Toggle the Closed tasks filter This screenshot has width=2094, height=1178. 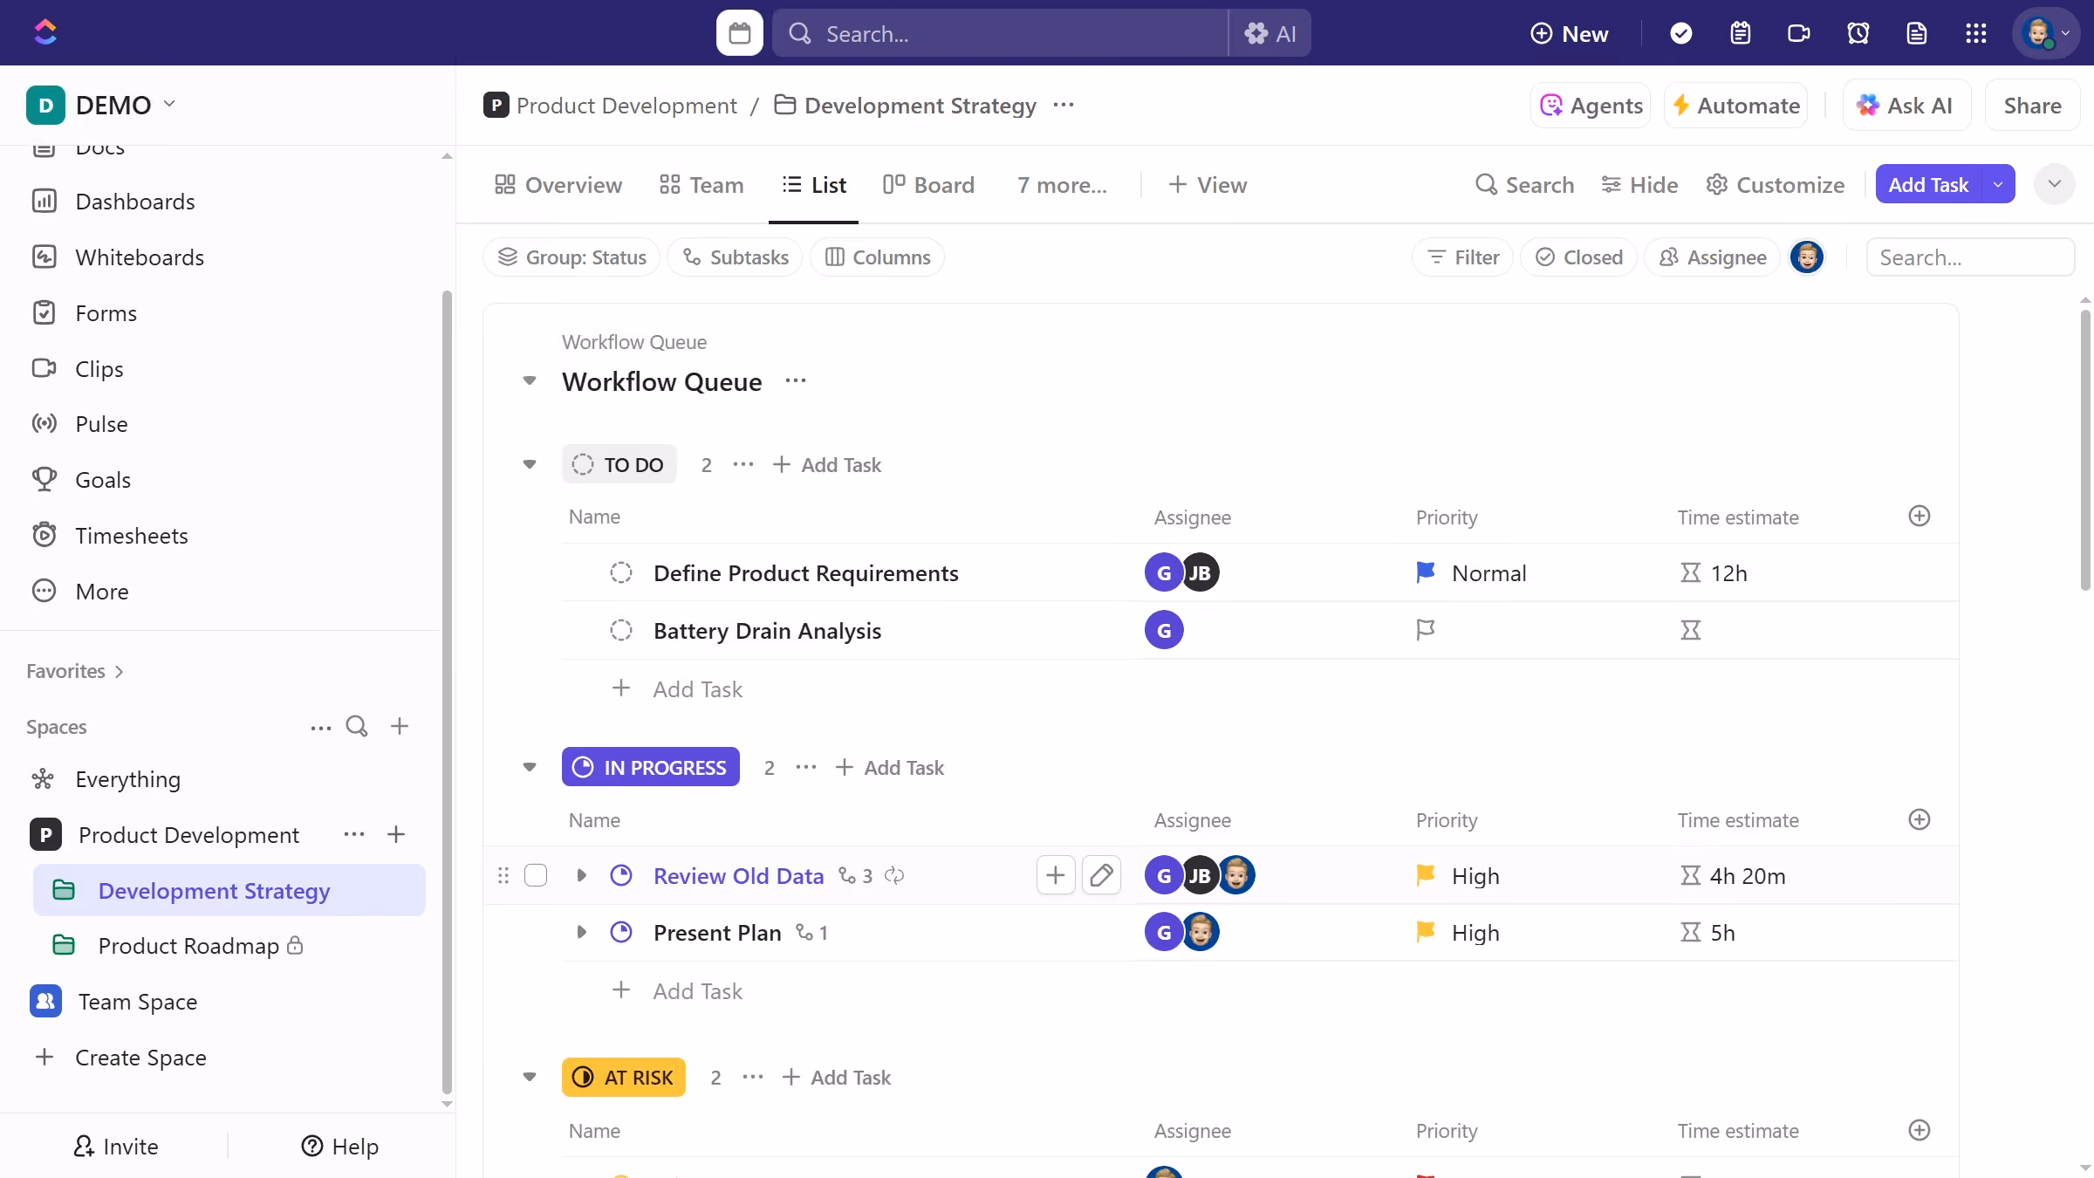1578,257
